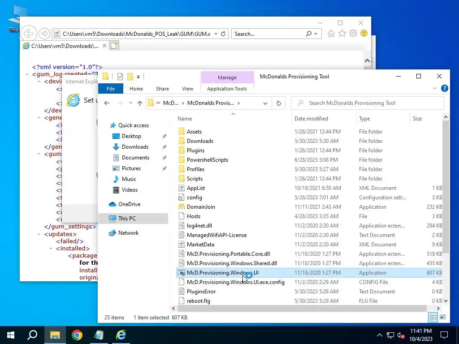Open taskbar search
This screenshot has width=459, height=344.
(x=32, y=335)
